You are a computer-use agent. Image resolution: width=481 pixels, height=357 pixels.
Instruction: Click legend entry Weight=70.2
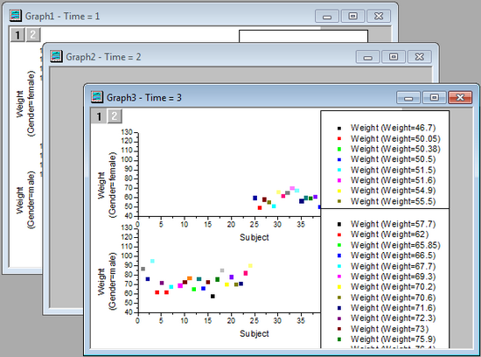tap(393, 287)
